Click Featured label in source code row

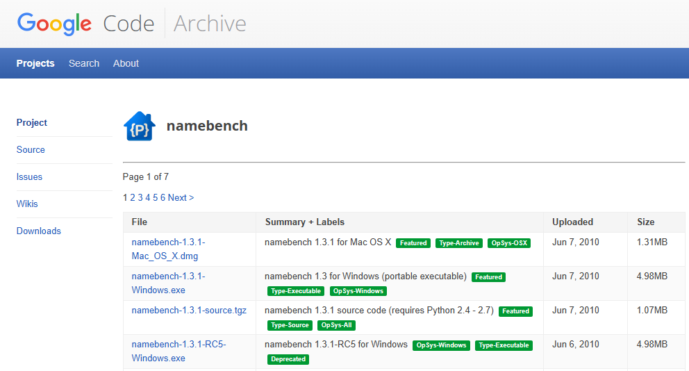click(515, 311)
